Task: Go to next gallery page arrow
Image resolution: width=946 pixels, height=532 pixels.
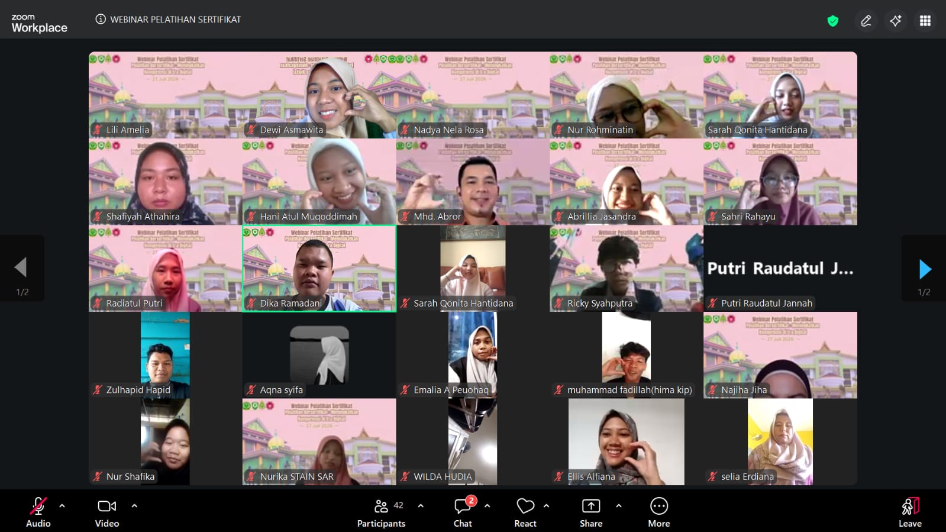Action: coord(925,269)
